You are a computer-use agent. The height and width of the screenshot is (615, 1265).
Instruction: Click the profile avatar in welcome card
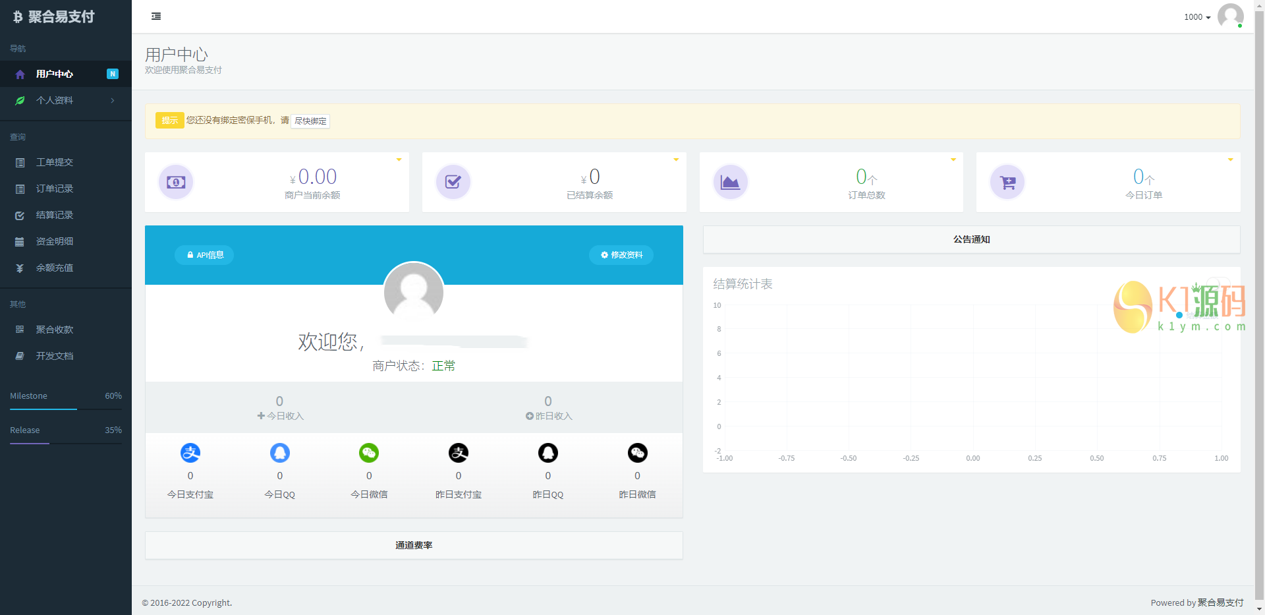[414, 292]
